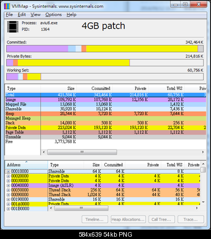This screenshot has height=239, width=211.
Task: Click summary table horizontal scrollbar thumb
Action: click(x=82, y=152)
